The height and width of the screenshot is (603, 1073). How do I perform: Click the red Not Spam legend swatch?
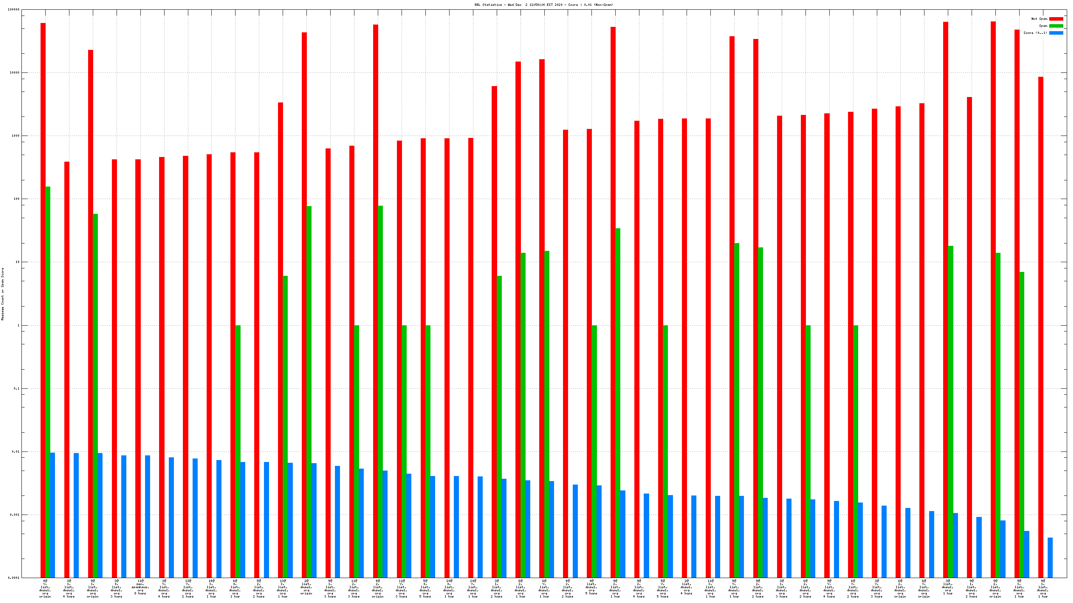pyautogui.click(x=1055, y=19)
